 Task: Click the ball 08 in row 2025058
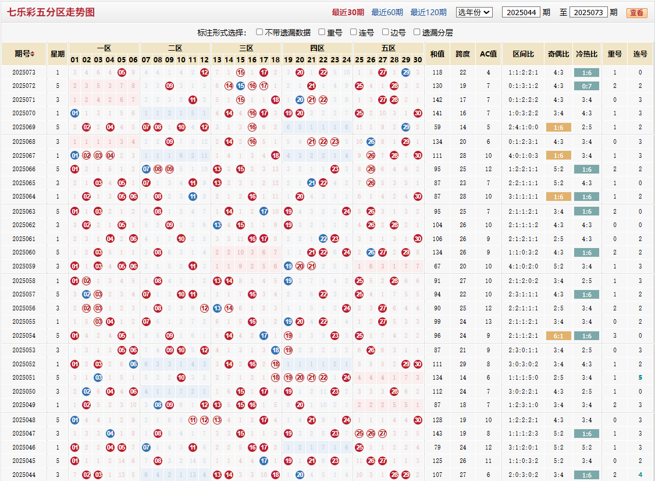158,281
